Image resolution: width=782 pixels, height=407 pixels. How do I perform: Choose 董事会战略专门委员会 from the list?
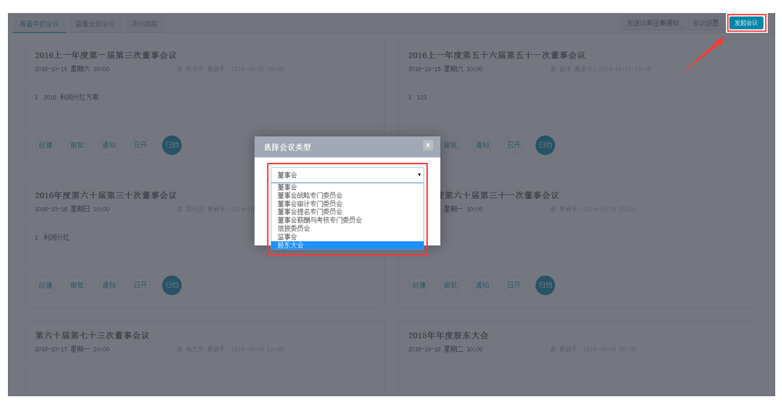coord(347,195)
